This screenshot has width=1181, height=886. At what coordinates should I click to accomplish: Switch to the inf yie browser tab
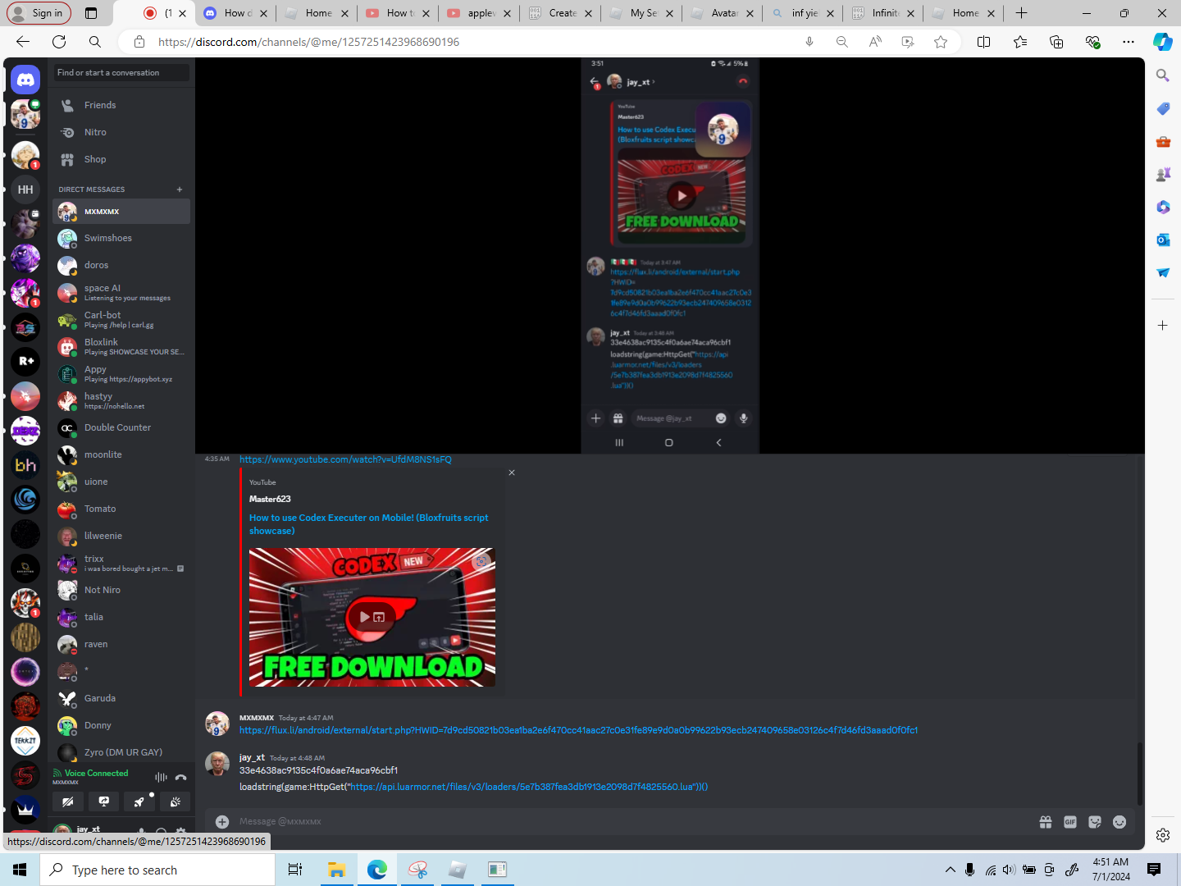tap(803, 13)
